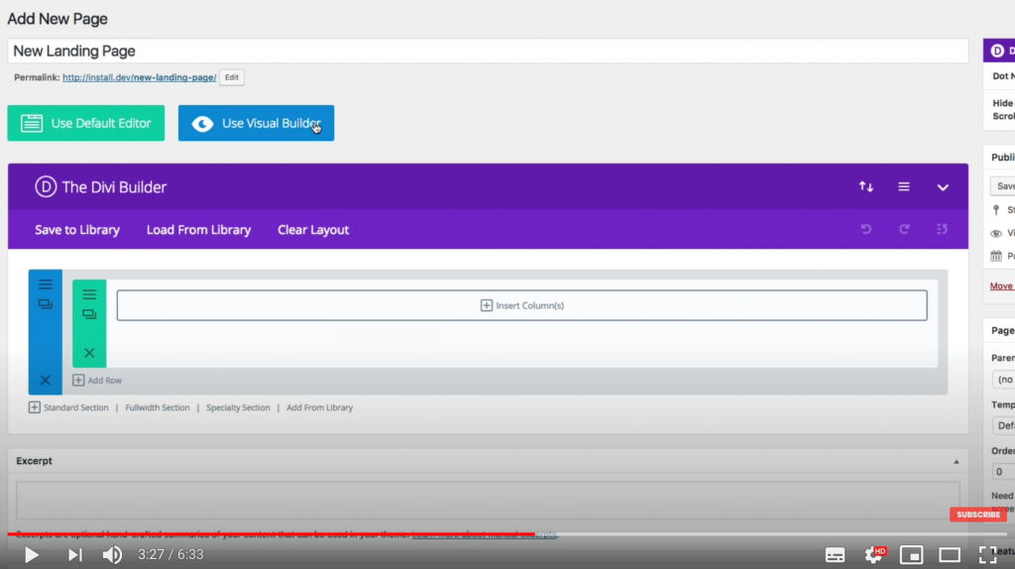Select Clear Layout
Viewport: 1015px width, 569px height.
coord(313,230)
